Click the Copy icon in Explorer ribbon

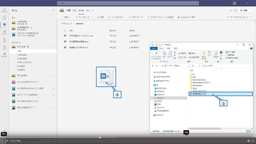pyautogui.click(x=164, y=54)
